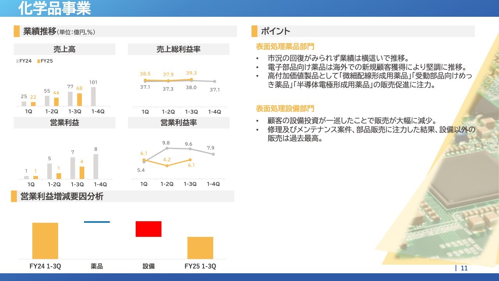
Task: Click the 業績推移 section heading
Action: 40,32
